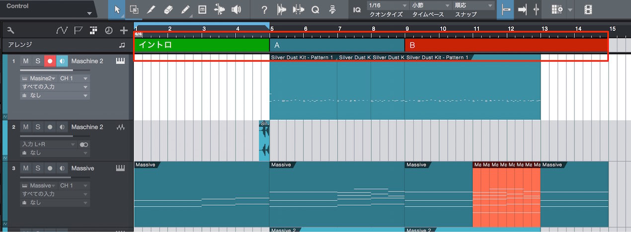Select the Mute tool

[x=202, y=9]
